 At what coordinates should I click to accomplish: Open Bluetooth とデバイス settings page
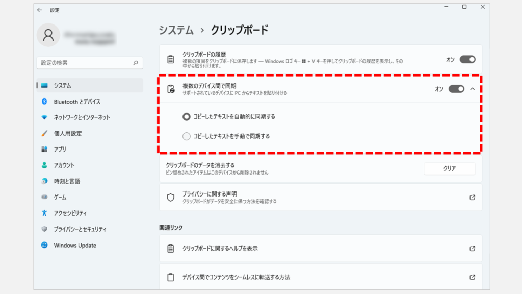coord(77,102)
